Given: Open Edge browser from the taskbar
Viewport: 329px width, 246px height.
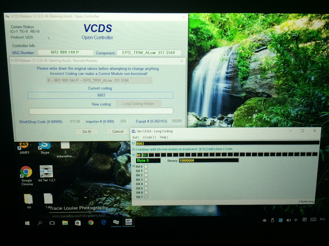Looking at the screenshot, I should [x=103, y=222].
